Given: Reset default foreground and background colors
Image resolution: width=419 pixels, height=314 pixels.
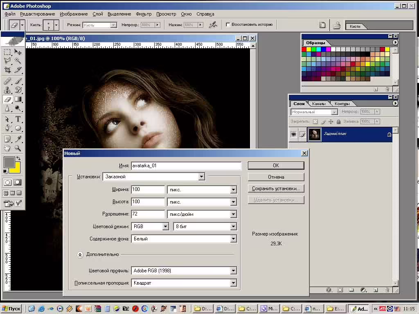Looking at the screenshot, I should (x=5, y=171).
